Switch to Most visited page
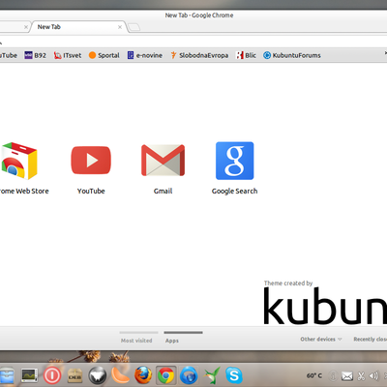 tap(136, 341)
